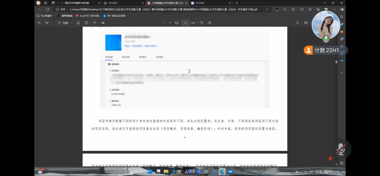Rotate the PDF page
Image resolution: width=380 pixels, height=176 pixels.
coord(201,23)
